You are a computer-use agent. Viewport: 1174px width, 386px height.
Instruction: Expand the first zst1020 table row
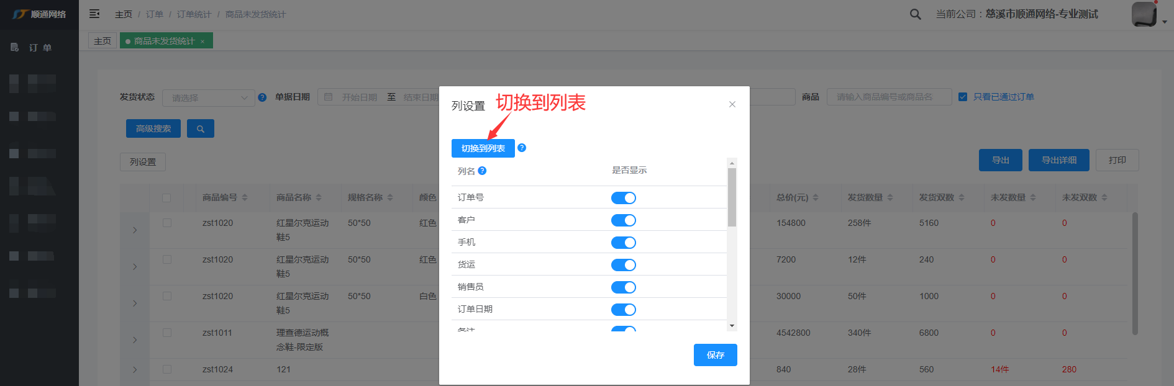click(135, 230)
